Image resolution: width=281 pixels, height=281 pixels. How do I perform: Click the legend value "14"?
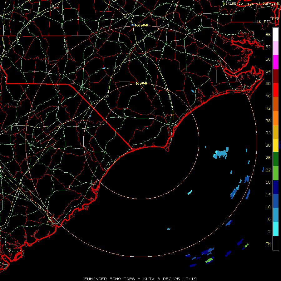pyautogui.click(x=268, y=195)
